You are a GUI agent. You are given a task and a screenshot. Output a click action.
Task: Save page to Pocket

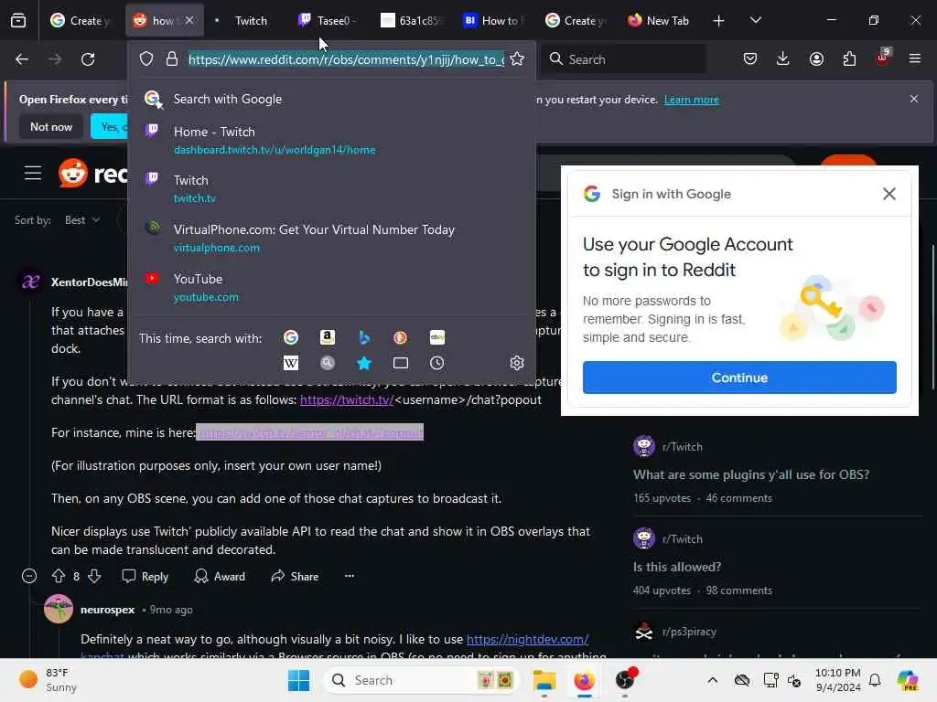point(750,59)
